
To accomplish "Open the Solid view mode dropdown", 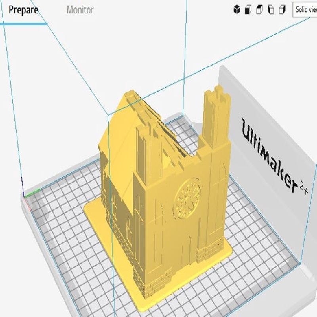I will point(306,10).
